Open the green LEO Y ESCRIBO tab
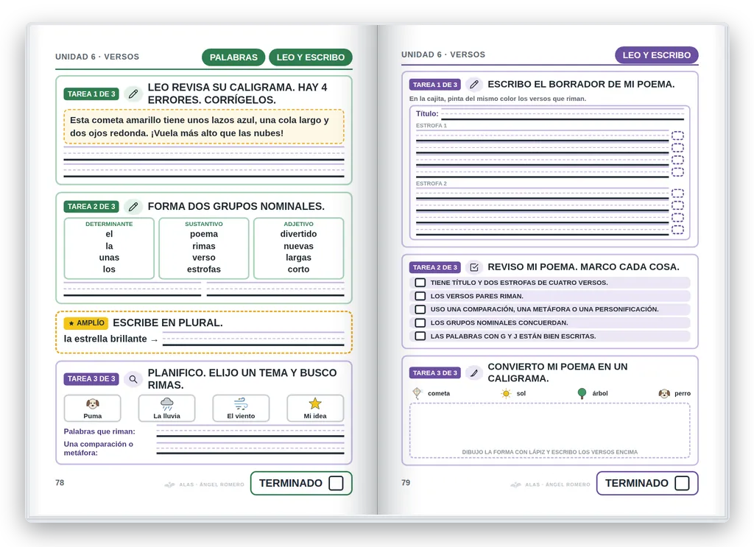754x547 pixels. (311, 57)
